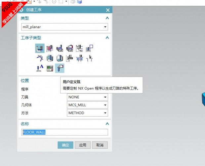Choose Face Milling with Boundaries subtype
Screen dimensions: 205x166
tap(60, 48)
